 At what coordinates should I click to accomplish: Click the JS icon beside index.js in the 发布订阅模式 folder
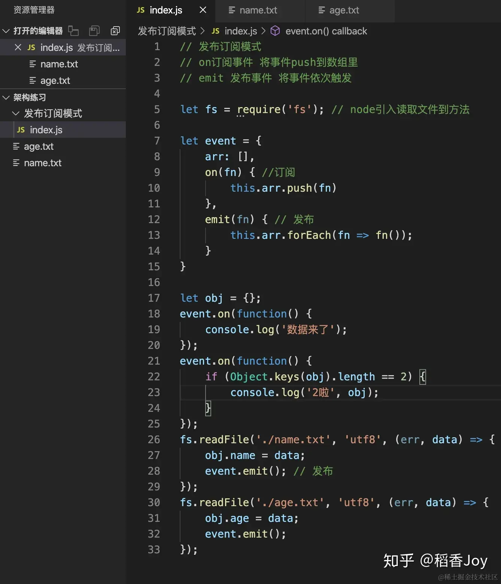point(21,130)
